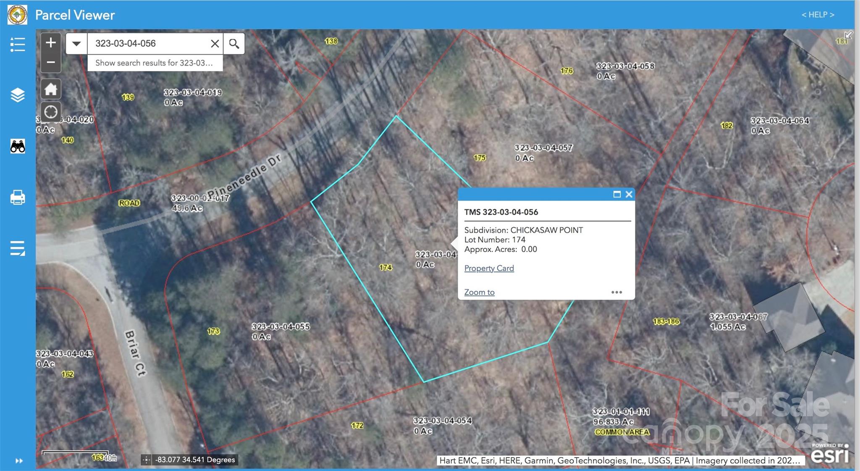Expand the sidebar with double arrows

coord(19,461)
